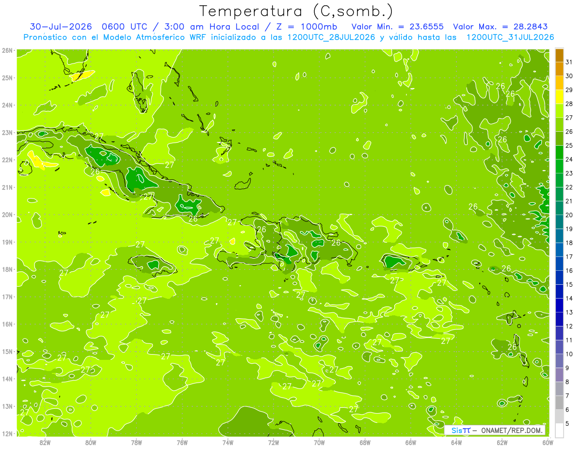
Task: Click longitude label '64W'
Action: [456, 442]
